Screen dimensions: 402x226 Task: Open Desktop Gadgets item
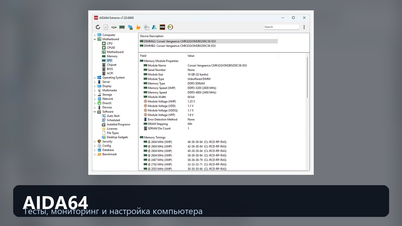tap(115, 137)
